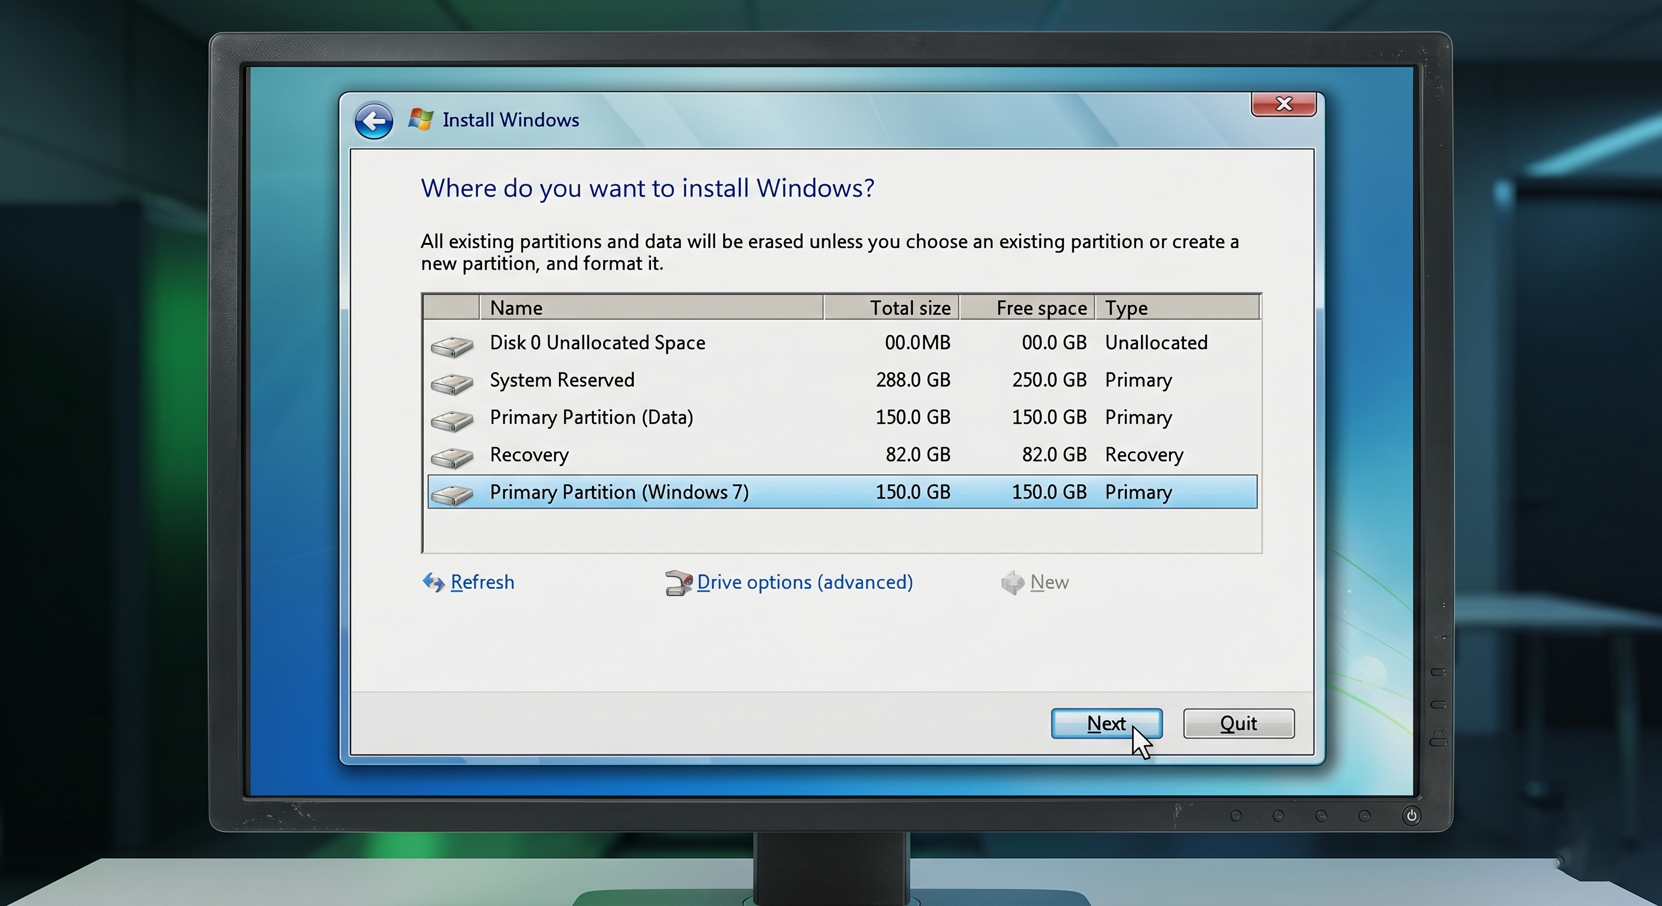Click the disabled New link
The height and width of the screenshot is (906, 1662).
tap(1049, 582)
